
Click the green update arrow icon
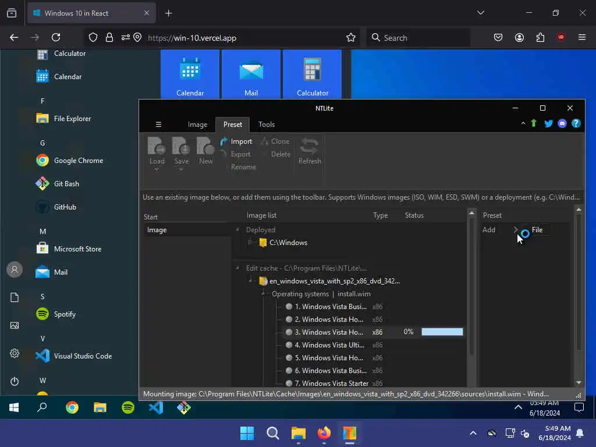click(534, 123)
